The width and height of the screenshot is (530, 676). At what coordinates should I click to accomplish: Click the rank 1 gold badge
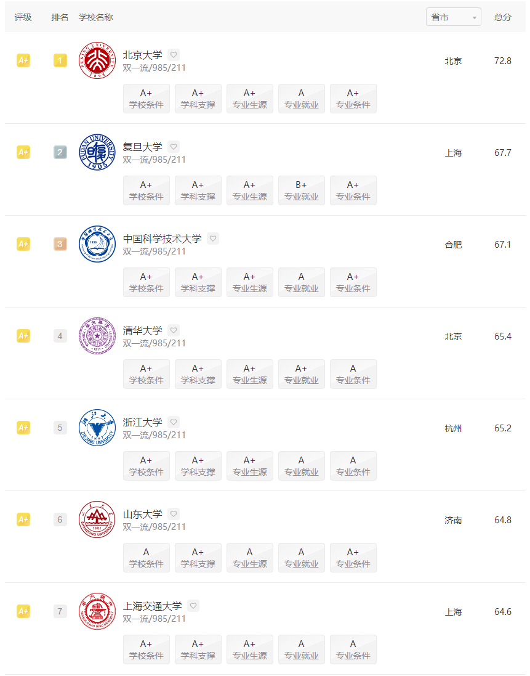tap(60, 60)
